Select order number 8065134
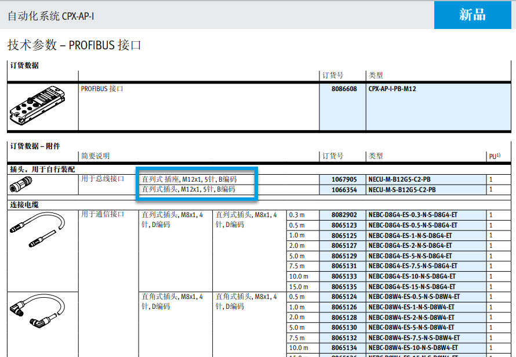The height and width of the screenshot is (357, 516). pyautogui.click(x=344, y=348)
